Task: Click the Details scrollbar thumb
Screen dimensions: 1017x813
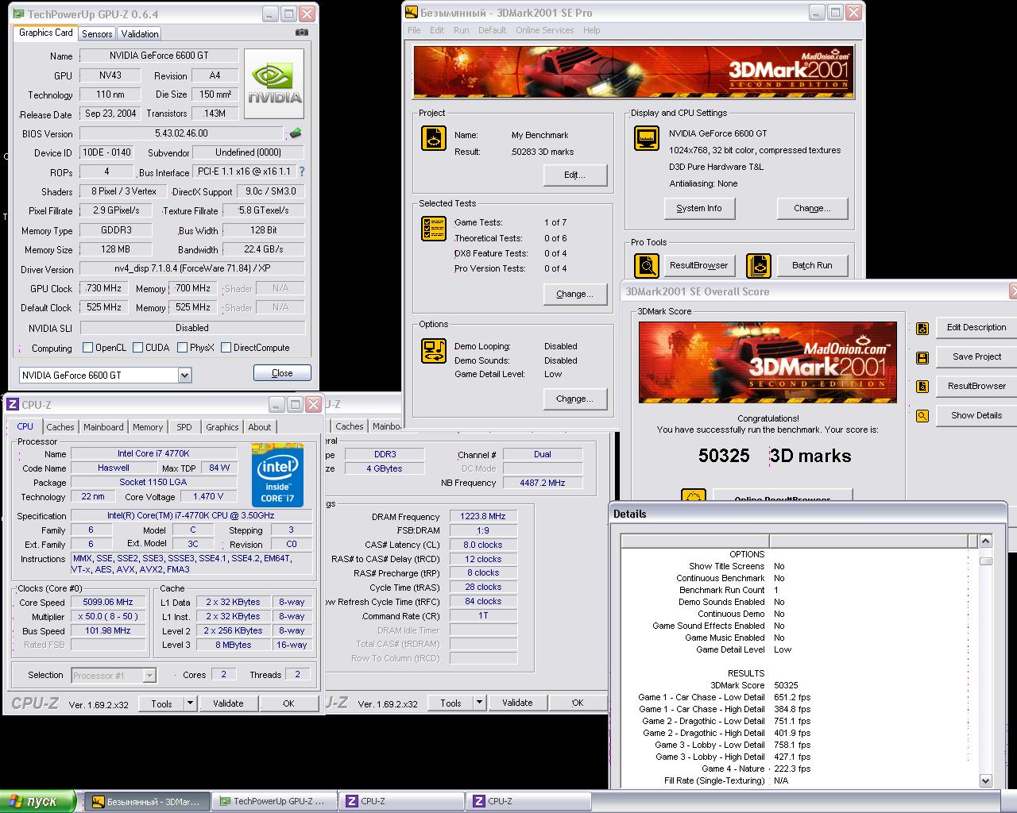Action: click(985, 561)
